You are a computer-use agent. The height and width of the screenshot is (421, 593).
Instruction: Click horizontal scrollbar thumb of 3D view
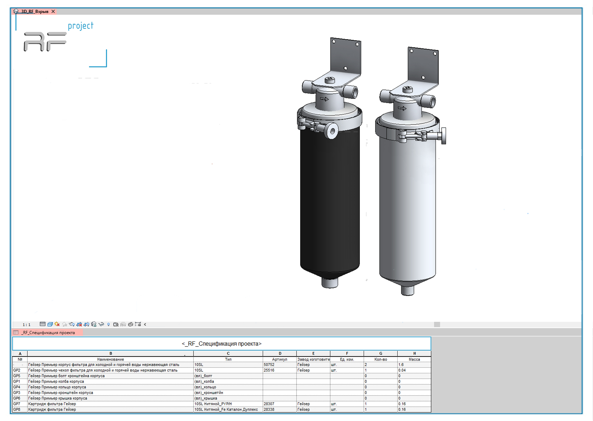tap(437, 324)
